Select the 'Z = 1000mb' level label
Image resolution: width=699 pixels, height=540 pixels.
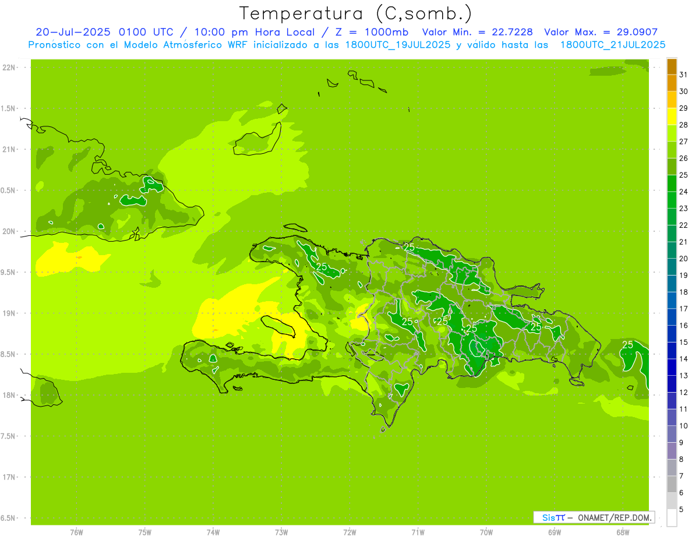coord(369,32)
